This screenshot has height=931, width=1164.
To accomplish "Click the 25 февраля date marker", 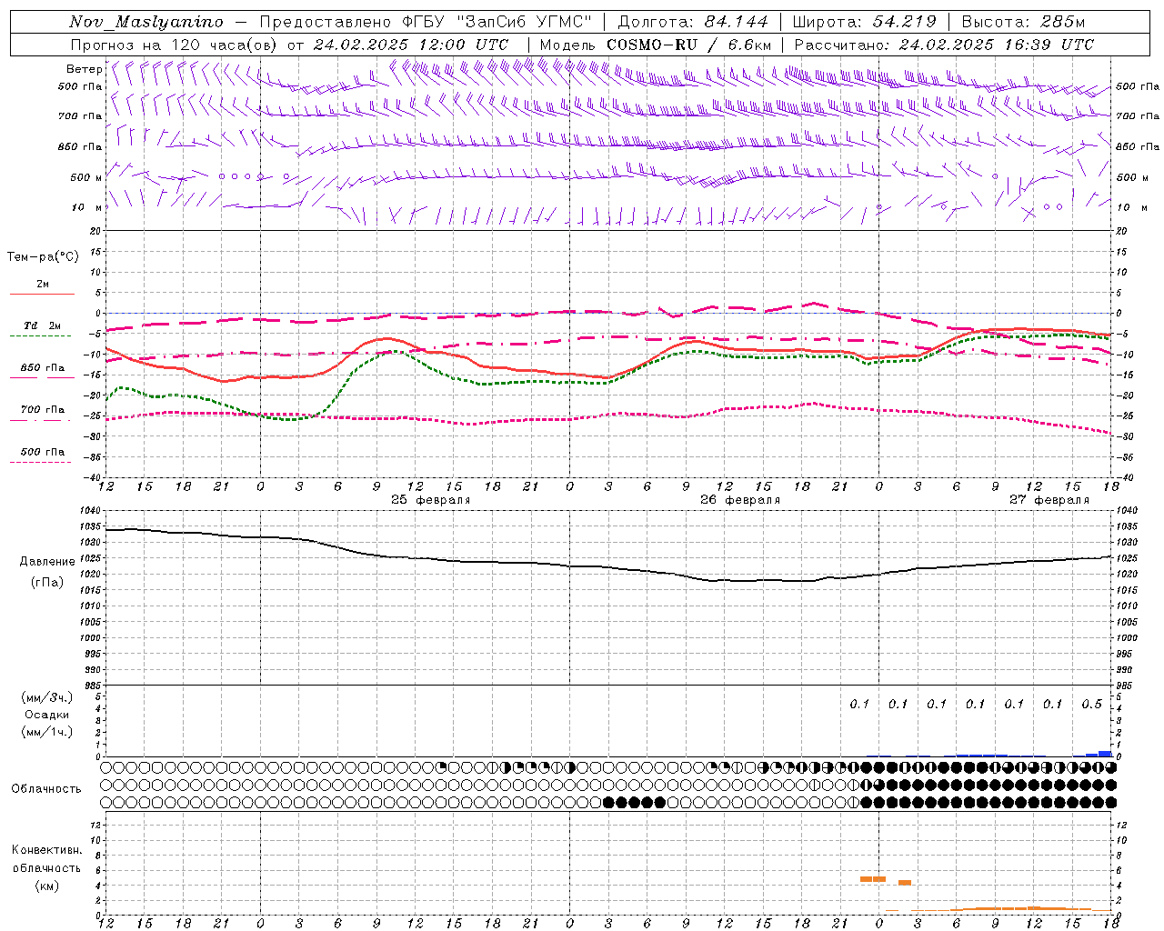I will tap(430, 500).
